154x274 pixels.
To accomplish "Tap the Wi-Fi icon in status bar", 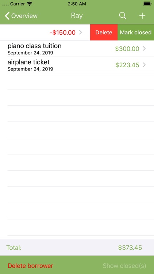I will tap(30, 4).
